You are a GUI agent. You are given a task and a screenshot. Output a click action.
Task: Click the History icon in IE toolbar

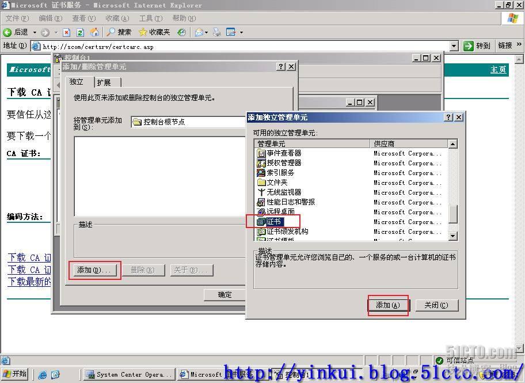click(x=181, y=32)
